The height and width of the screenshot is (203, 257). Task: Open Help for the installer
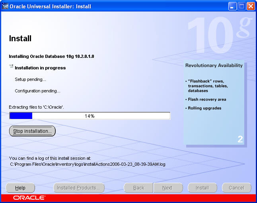coord(20,188)
